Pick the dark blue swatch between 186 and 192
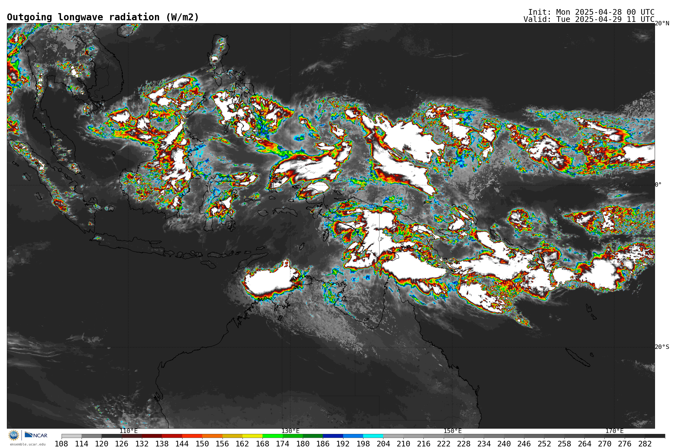This screenshot has height=448, width=675. tap(333, 436)
